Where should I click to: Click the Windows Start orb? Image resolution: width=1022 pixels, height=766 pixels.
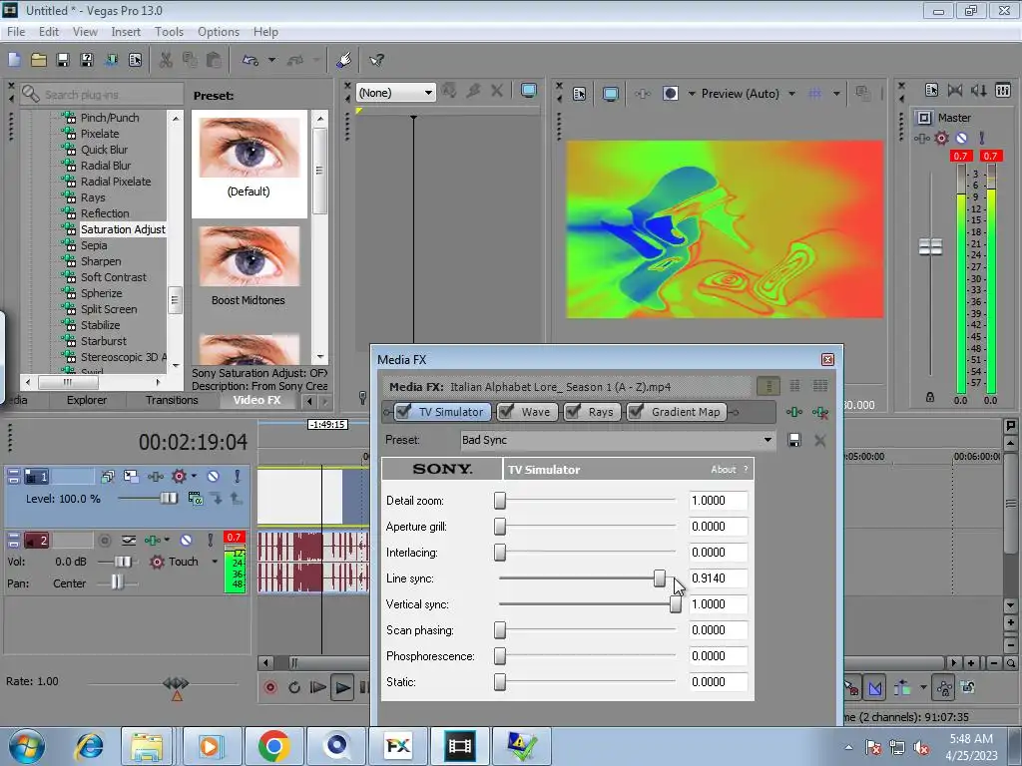pyautogui.click(x=27, y=746)
